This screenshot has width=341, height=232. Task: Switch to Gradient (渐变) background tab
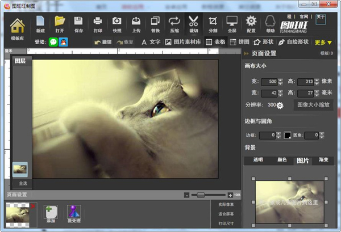coord(324,161)
